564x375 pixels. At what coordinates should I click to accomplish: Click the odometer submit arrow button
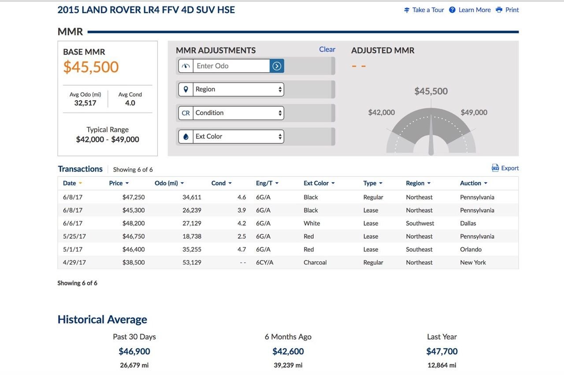pos(277,66)
